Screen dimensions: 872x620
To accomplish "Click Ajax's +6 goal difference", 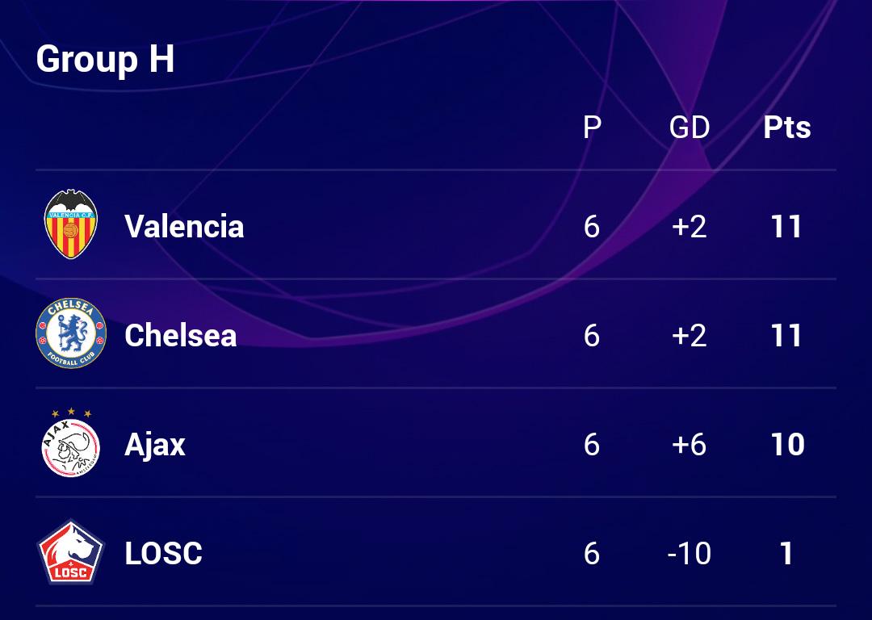I will pyautogui.click(x=690, y=445).
